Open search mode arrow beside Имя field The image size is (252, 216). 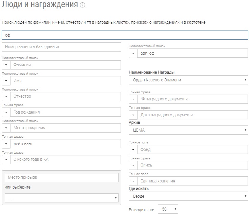click(x=6, y=81)
